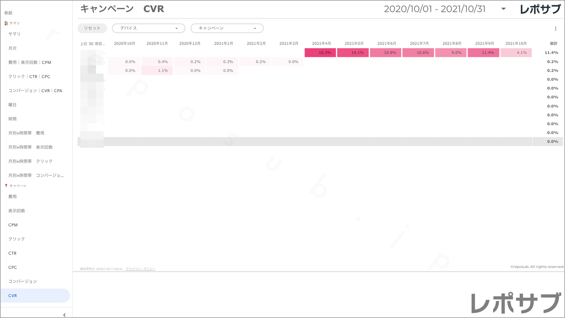The height and width of the screenshot is (318, 565).
Task: Click the レポサブ logo in the header
Action: coord(540,9)
